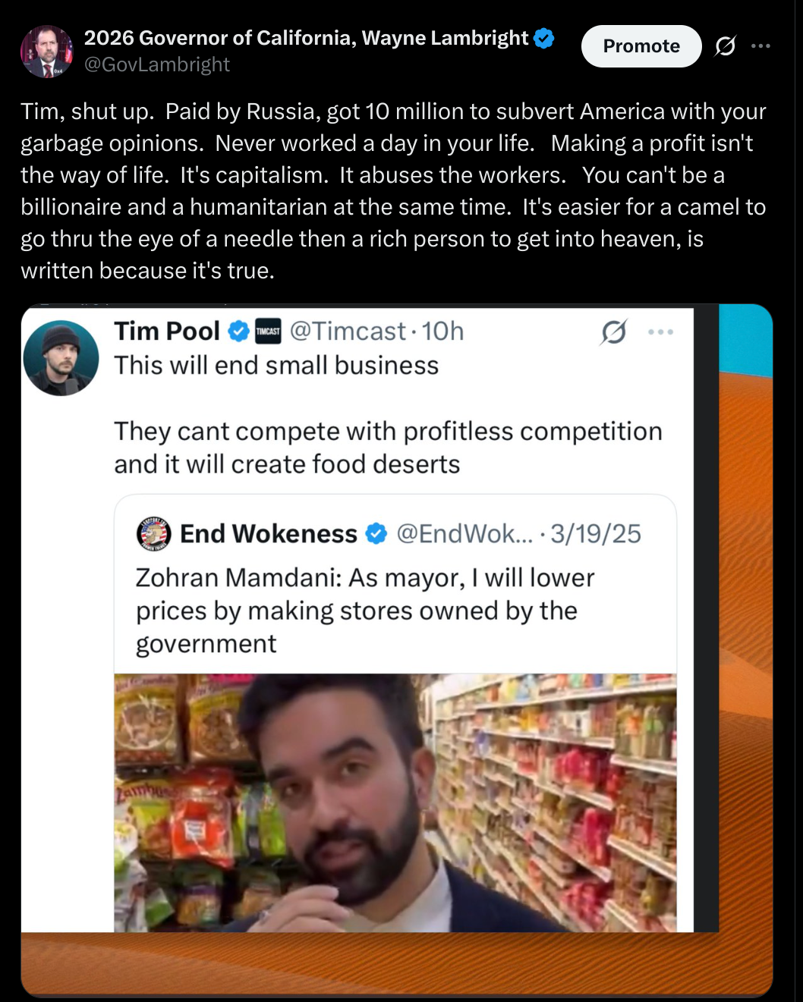Click the display name 2026 Governor of California
This screenshot has width=803, height=1002.
pos(306,38)
